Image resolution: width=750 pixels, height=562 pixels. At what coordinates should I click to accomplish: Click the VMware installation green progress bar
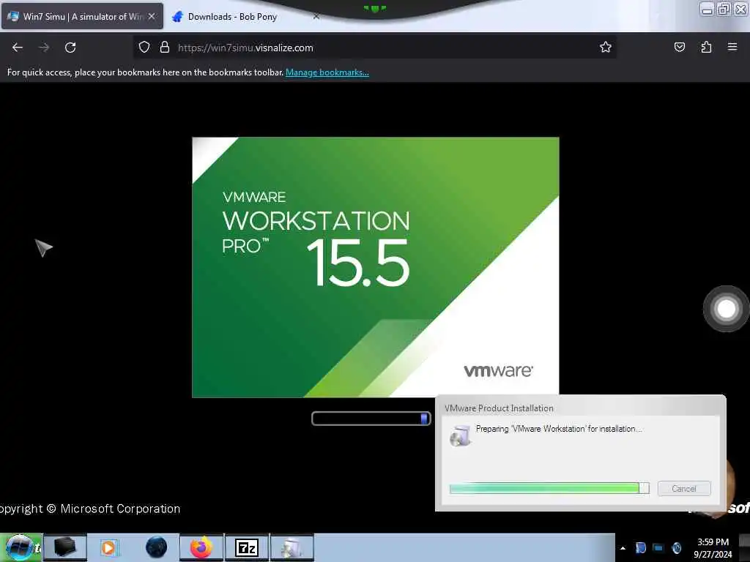[x=549, y=488]
